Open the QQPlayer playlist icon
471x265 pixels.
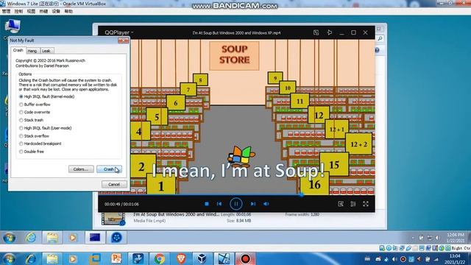point(353,204)
